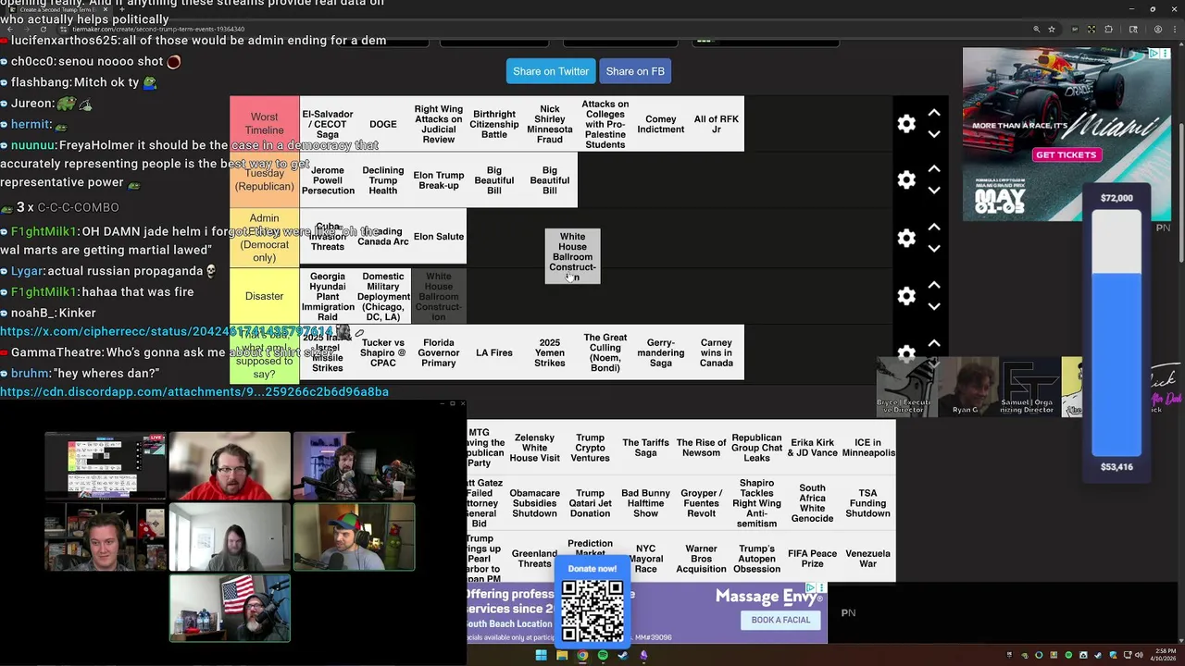Image resolution: width=1185 pixels, height=666 pixels.
Task: Reload the tiermaker page
Action: click(43, 30)
